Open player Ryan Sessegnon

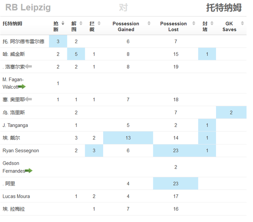21,150
